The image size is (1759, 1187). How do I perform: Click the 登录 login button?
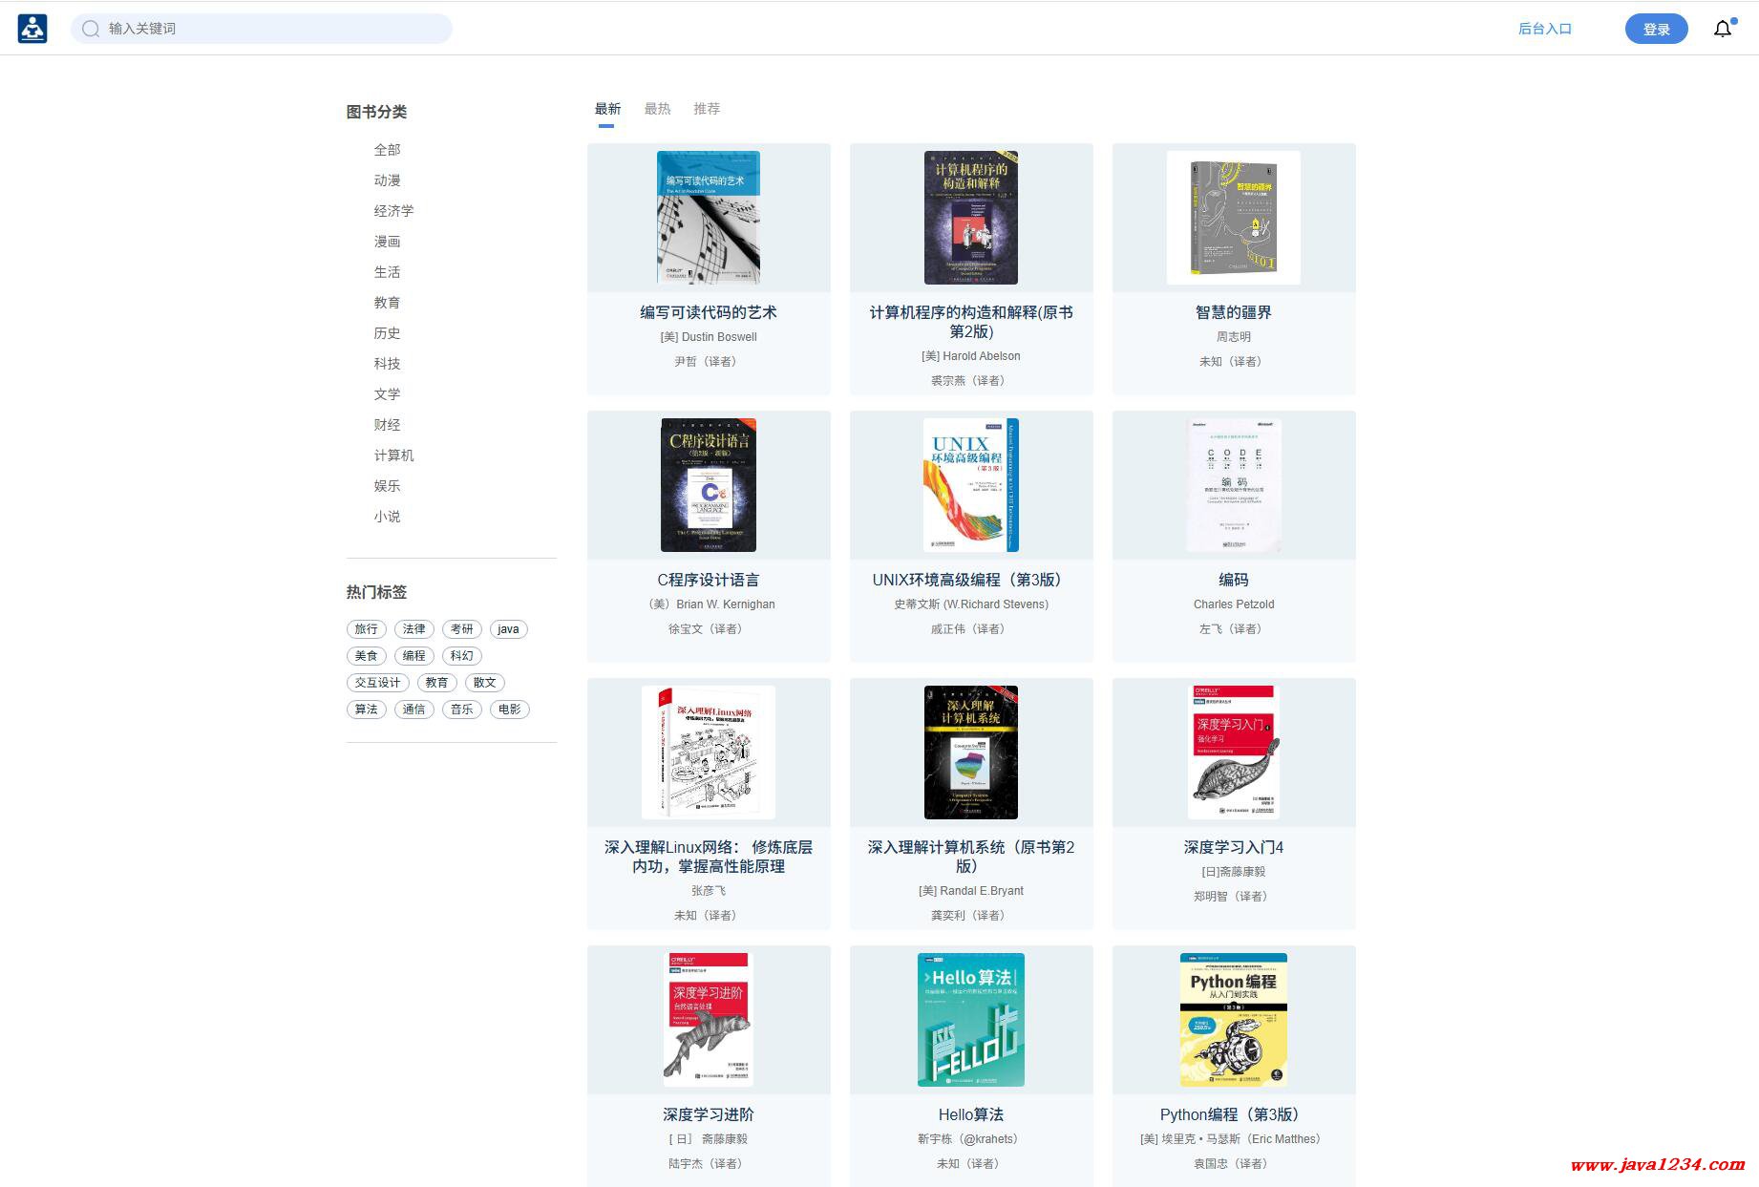1657,29
